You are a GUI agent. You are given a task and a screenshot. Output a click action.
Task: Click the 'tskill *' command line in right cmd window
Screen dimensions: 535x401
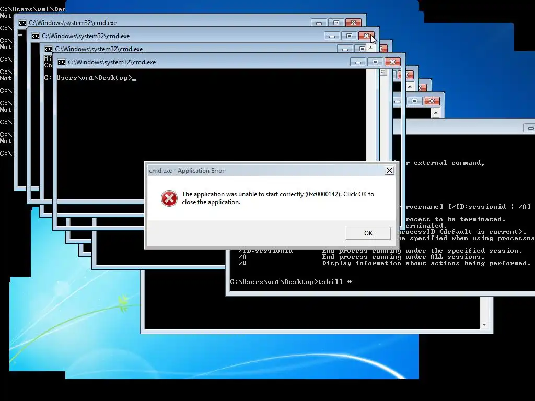(x=291, y=282)
